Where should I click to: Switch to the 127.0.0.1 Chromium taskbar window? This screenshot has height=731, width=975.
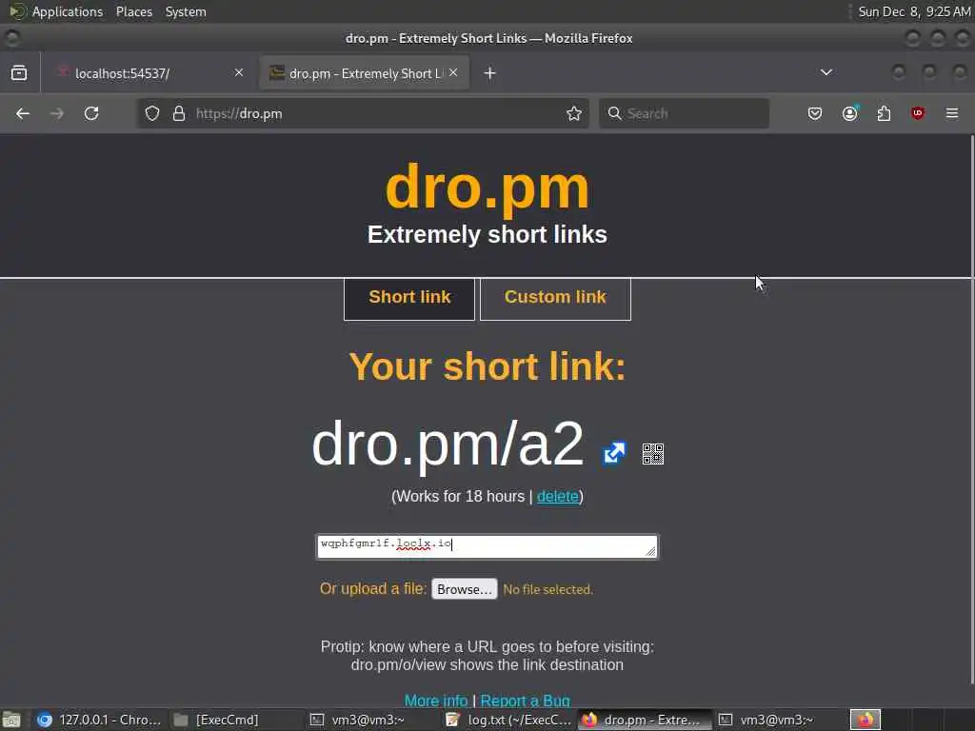(99, 720)
